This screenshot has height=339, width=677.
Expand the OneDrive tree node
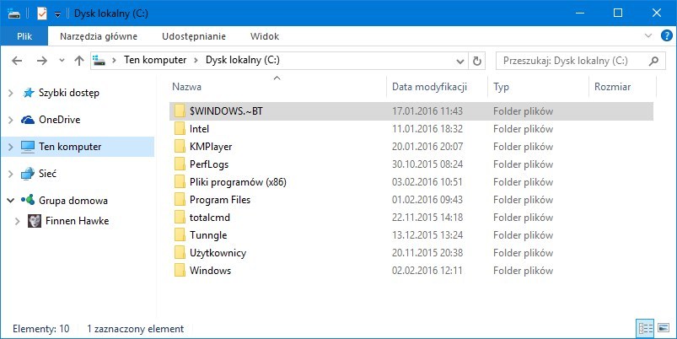coord(11,120)
